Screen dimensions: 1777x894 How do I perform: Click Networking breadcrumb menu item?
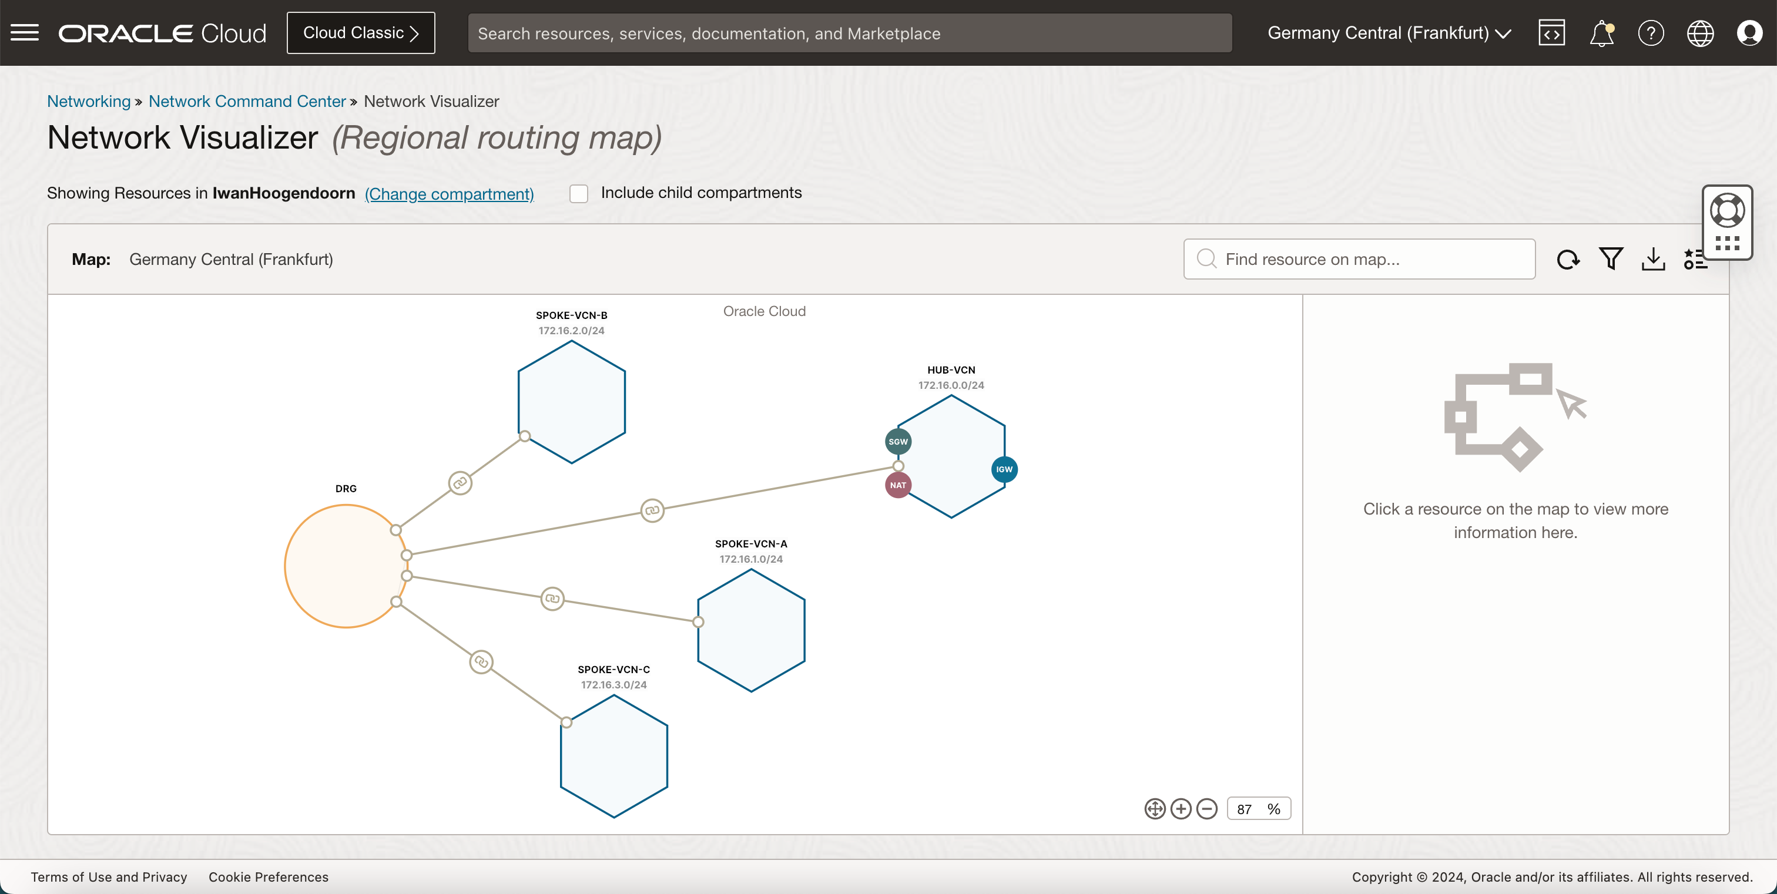click(x=88, y=102)
